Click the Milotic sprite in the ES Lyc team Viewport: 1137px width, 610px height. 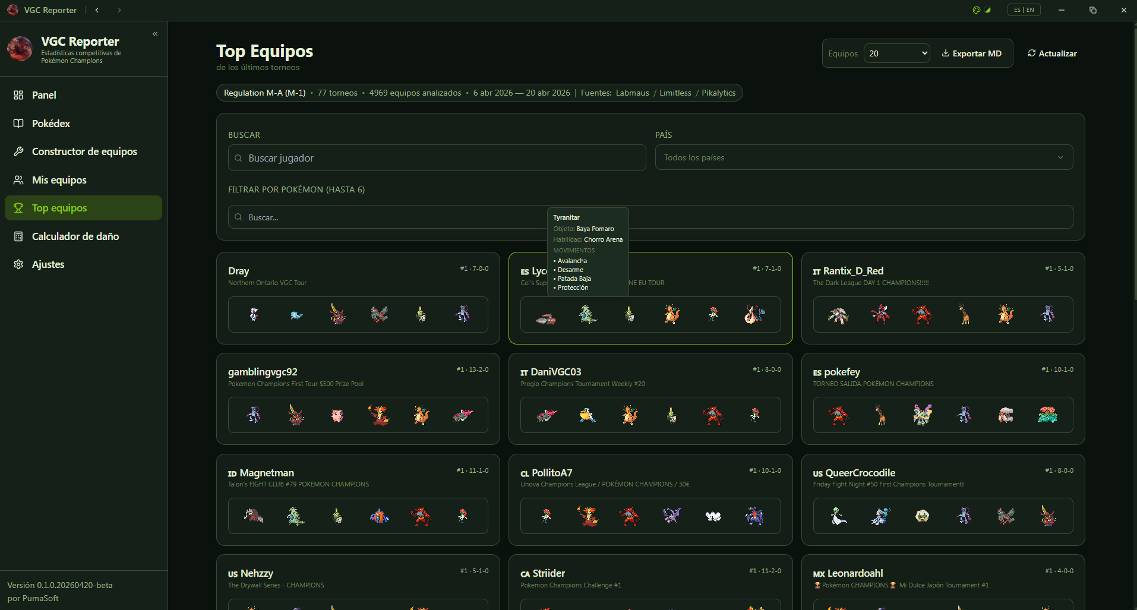[755, 314]
